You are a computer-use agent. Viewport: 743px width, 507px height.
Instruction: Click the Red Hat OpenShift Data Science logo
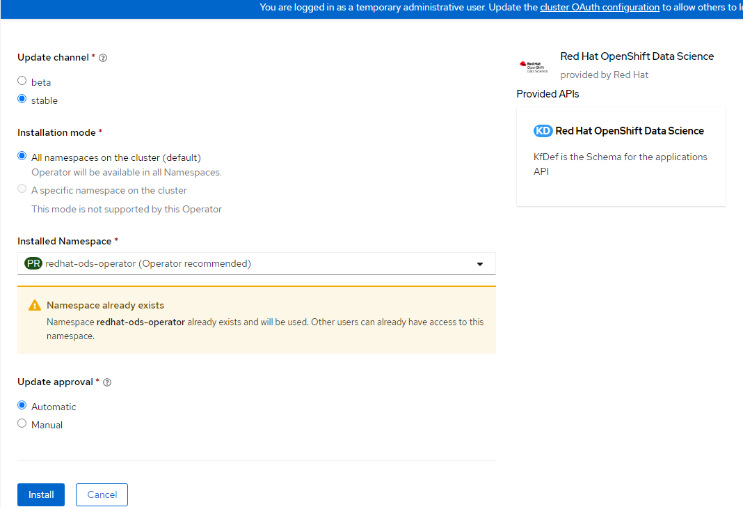point(534,67)
